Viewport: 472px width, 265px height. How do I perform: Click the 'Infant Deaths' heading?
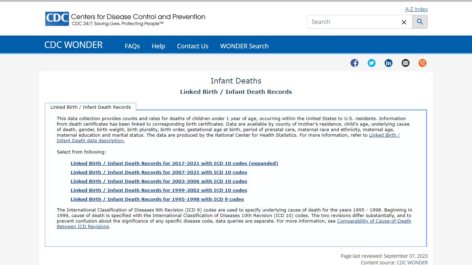pyautogui.click(x=236, y=81)
